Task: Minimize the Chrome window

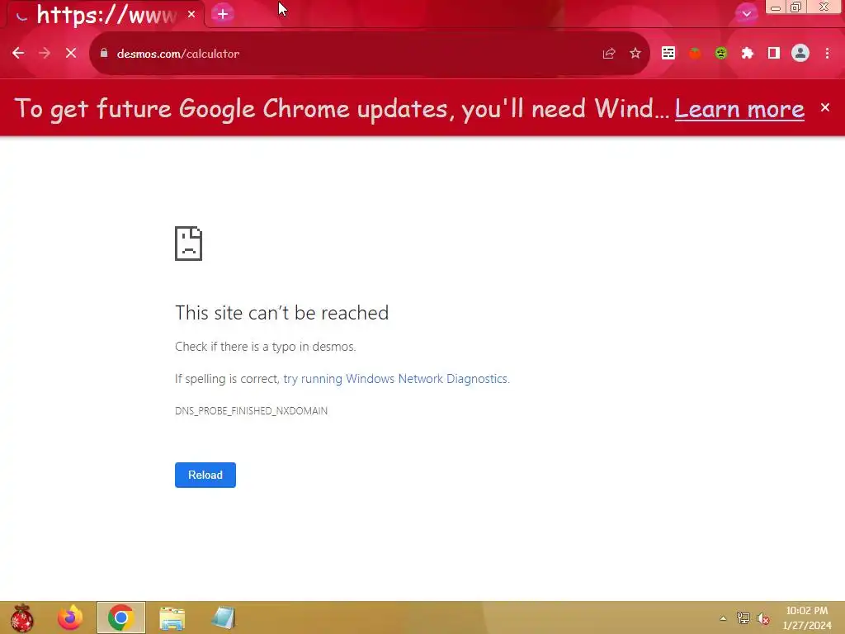Action: 776,7
